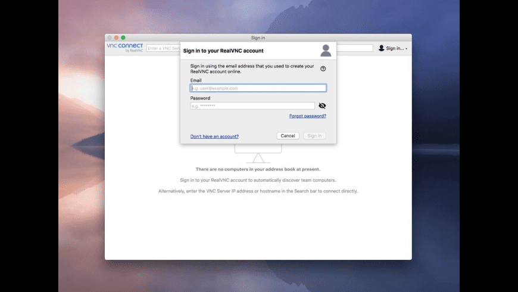Image resolution: width=518 pixels, height=292 pixels.
Task: Click the "automatically discover team computers" line
Action: point(258,180)
